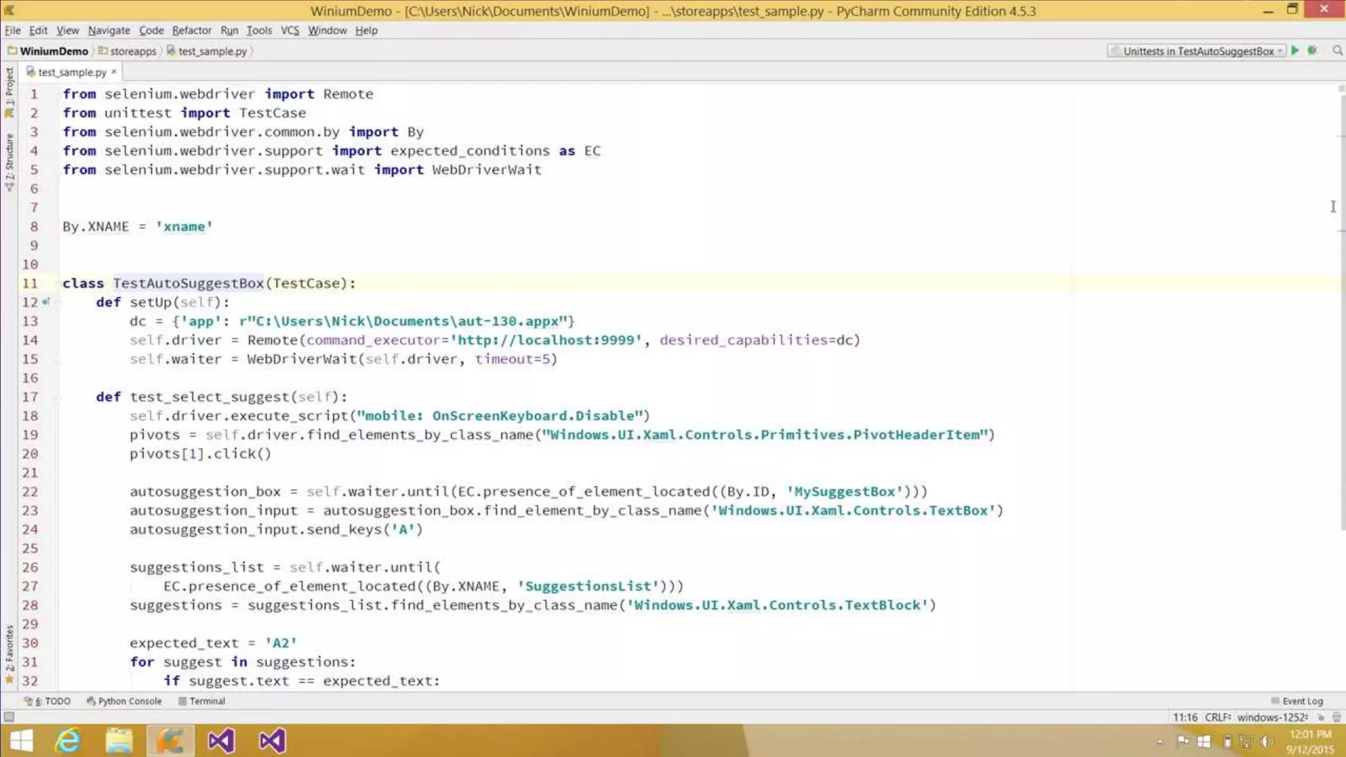
Task: Open the Refactor menu
Action: coord(191,30)
